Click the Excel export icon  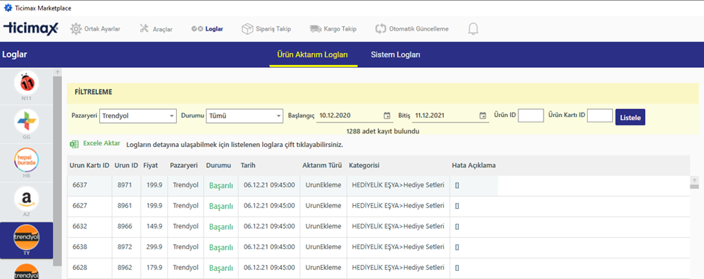[74, 144]
